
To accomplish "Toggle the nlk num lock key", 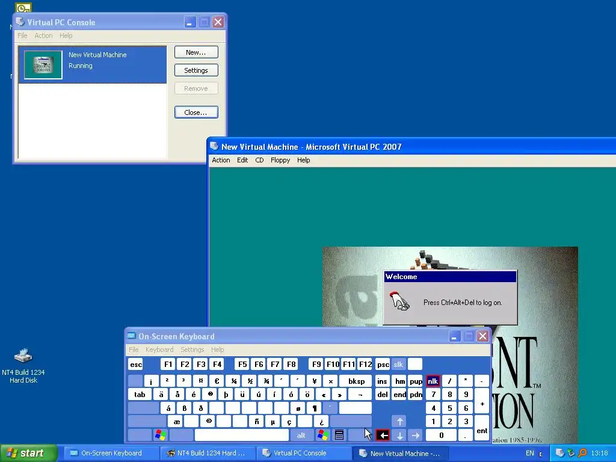I will coord(433,381).
